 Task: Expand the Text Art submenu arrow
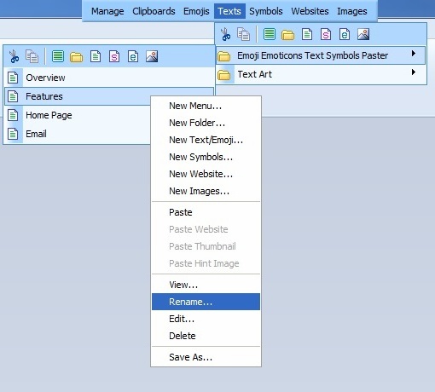tap(414, 72)
